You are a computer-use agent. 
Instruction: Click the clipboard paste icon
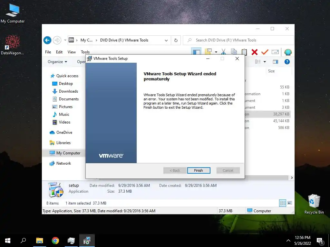(244, 52)
